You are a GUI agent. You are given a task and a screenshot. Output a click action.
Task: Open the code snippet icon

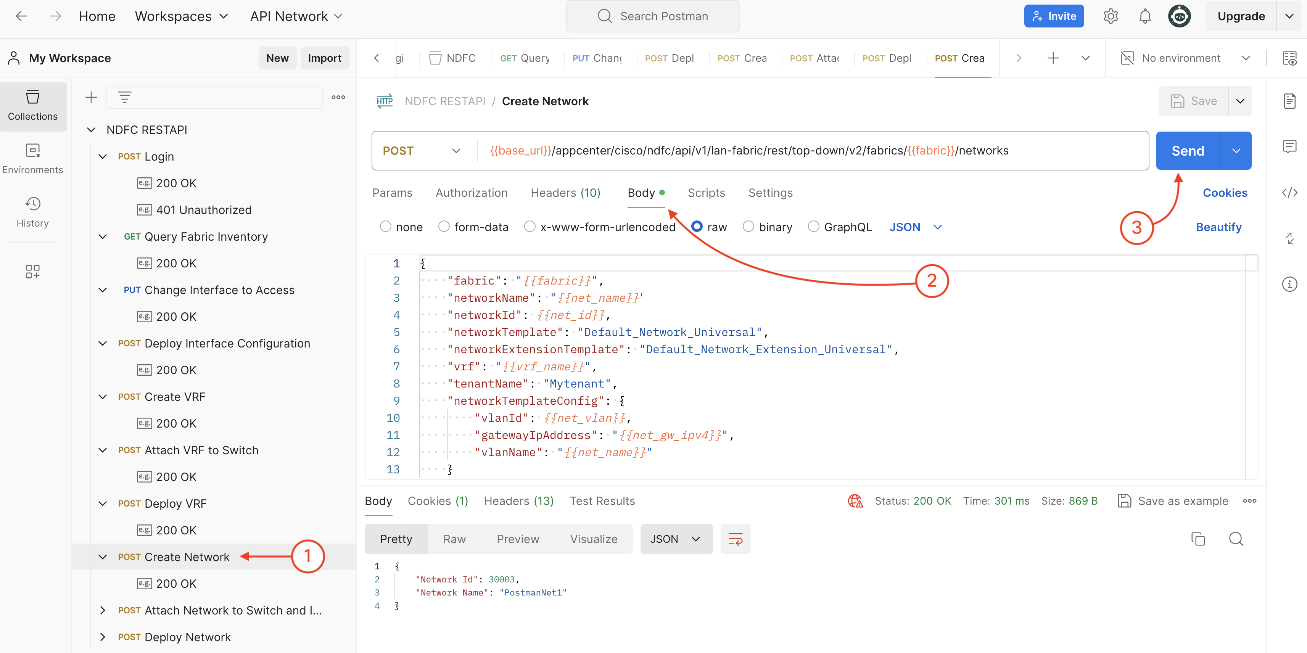pos(1289,193)
